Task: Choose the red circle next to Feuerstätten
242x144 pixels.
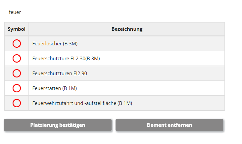Action: point(17,88)
